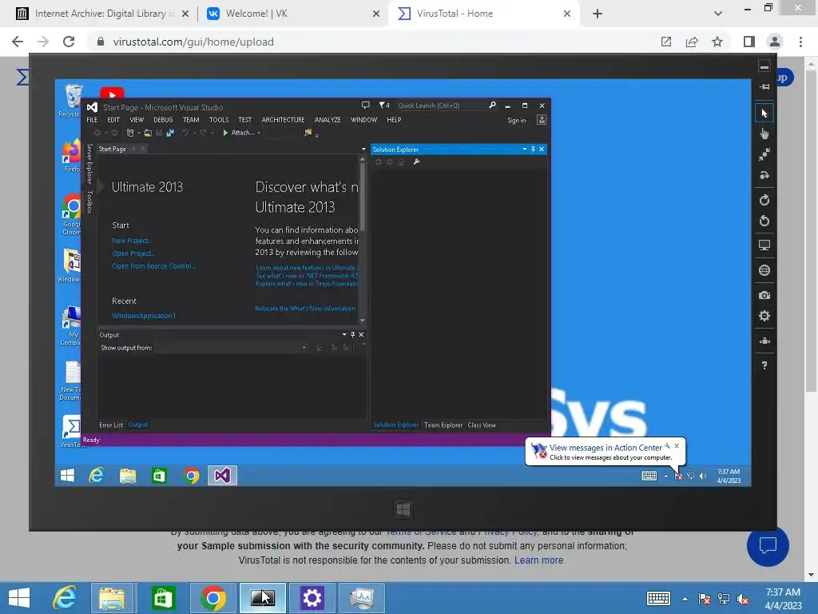This screenshot has height=614, width=818.
Task: Open Welcome VK browser tab
Action: tap(294, 14)
